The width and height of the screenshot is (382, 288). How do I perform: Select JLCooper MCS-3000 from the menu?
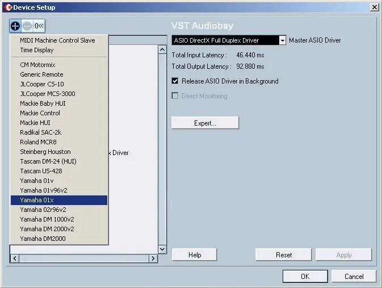click(x=58, y=94)
